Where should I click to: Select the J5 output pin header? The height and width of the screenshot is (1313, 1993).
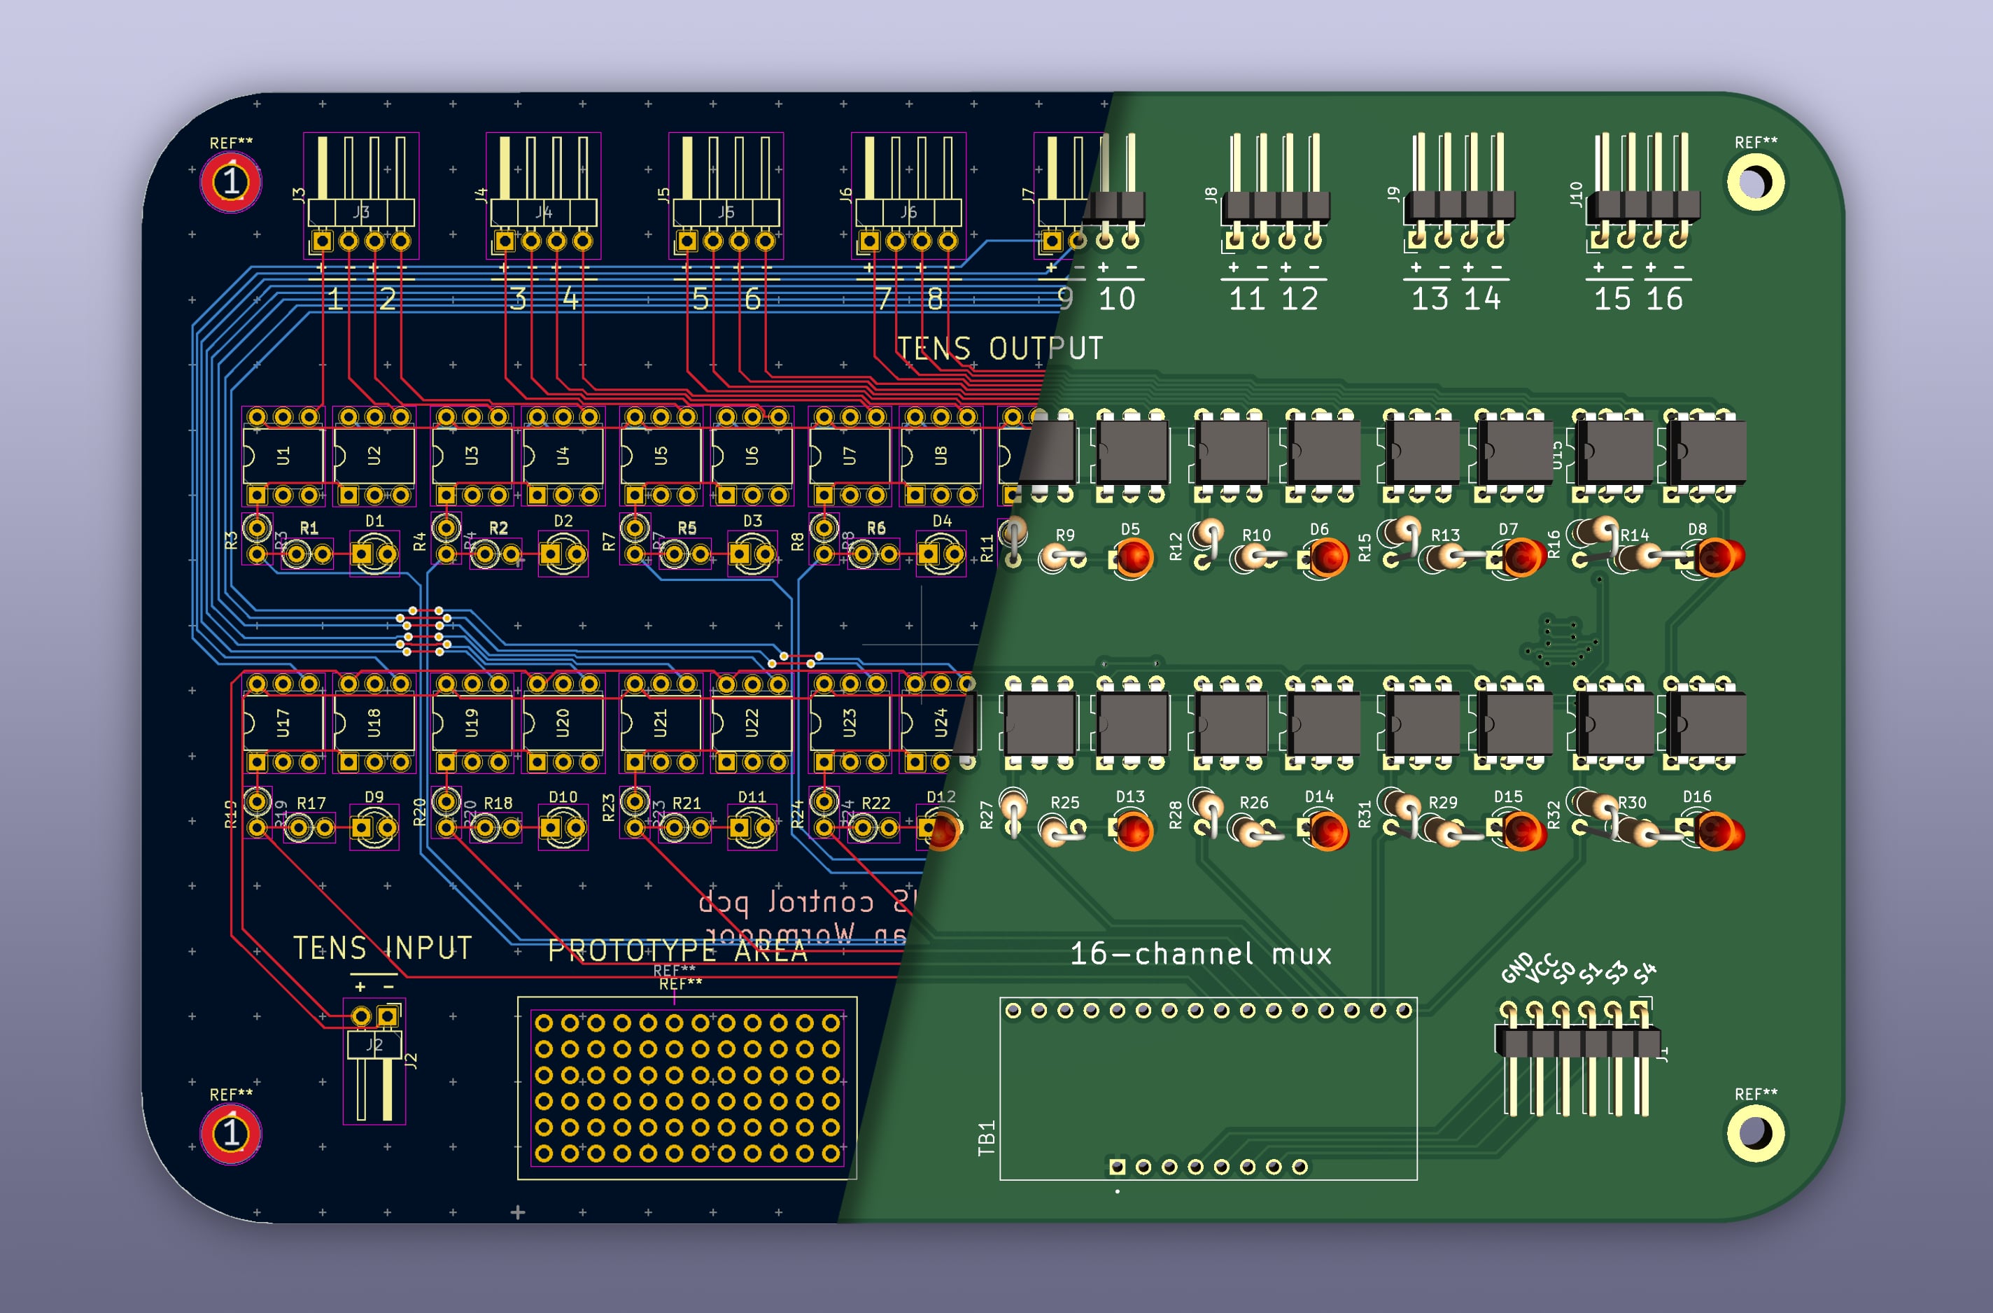726,195
